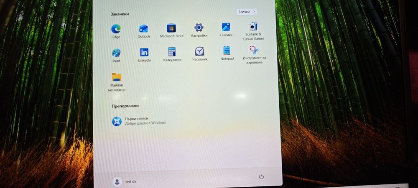This screenshot has width=418, height=188.
Task: Click the Закачени pinned heading
Action: [120, 14]
